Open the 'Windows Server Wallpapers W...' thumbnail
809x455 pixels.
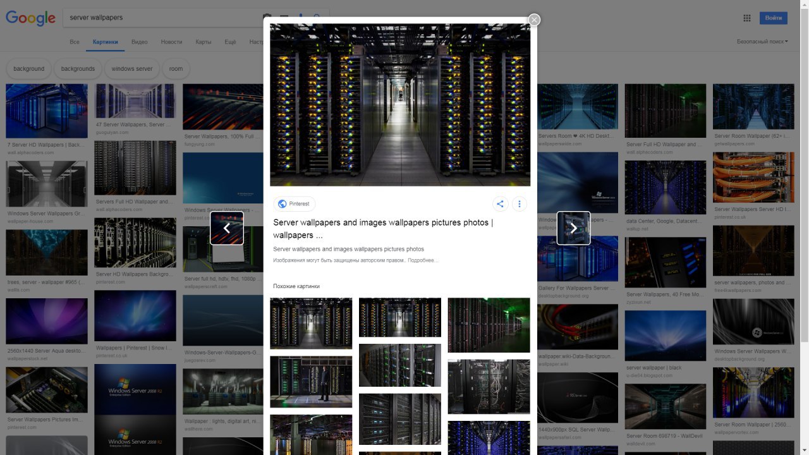753,321
